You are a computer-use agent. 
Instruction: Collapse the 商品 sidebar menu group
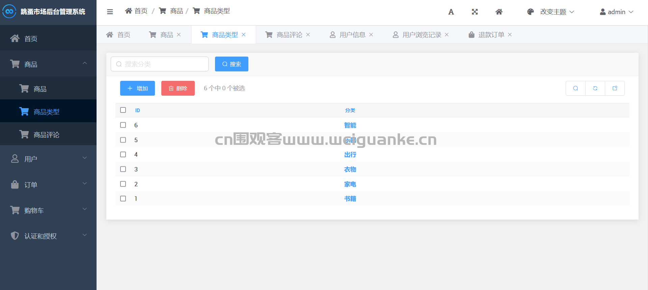click(x=48, y=64)
